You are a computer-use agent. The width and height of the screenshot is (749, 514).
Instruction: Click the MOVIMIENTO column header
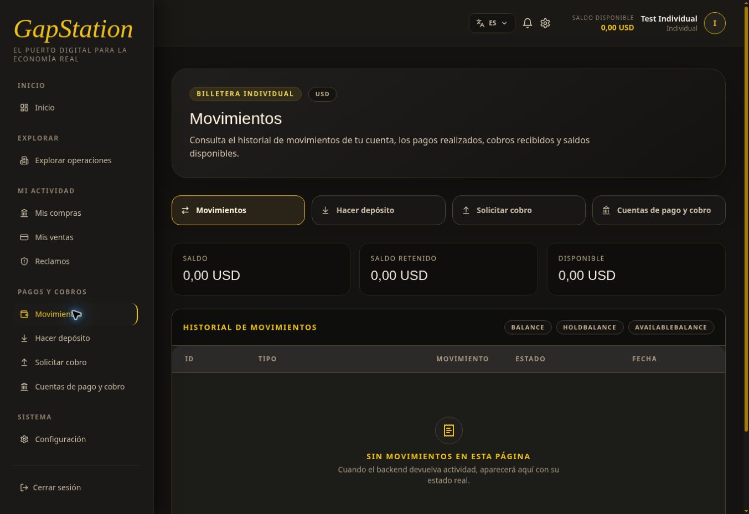coord(462,359)
